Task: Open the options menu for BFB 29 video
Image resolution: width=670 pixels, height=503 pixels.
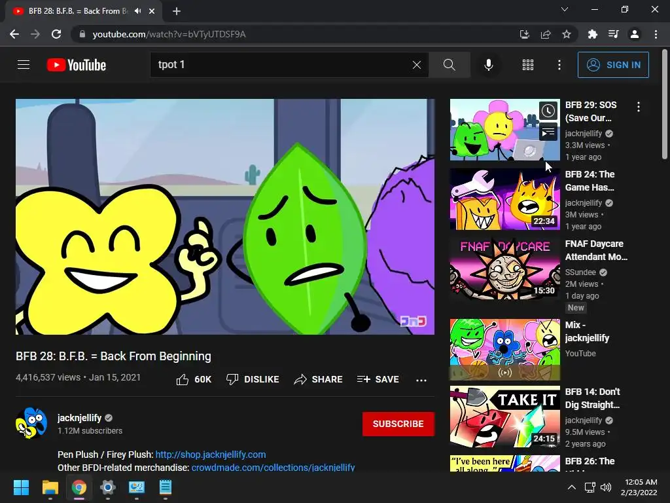Action: pos(639,107)
